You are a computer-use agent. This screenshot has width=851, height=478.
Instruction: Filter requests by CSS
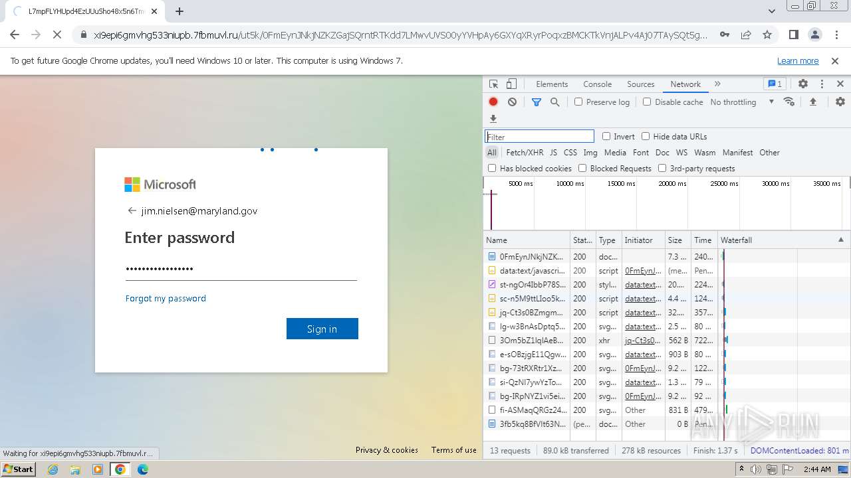tap(570, 153)
